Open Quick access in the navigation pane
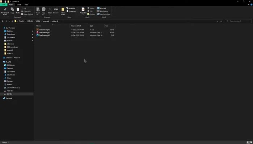The image size is (253, 144). (10, 28)
